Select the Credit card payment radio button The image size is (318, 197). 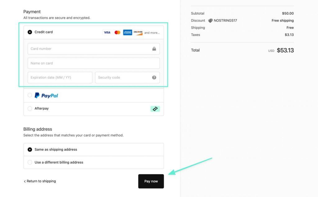[x=30, y=32]
